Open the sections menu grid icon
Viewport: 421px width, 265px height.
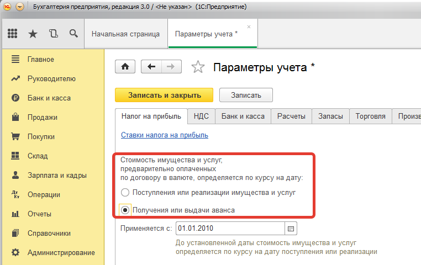(12, 34)
